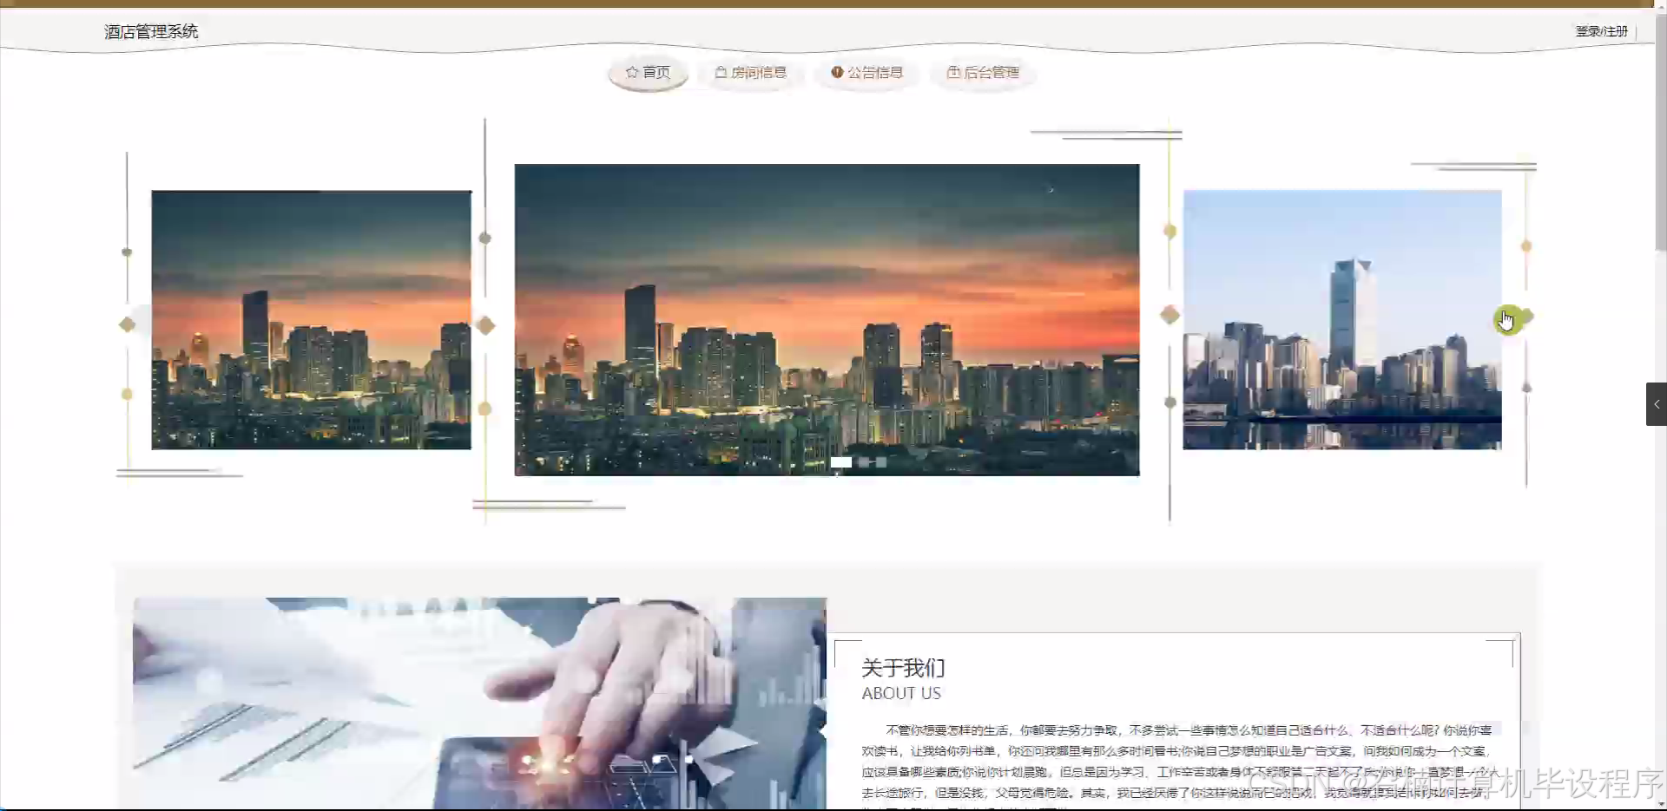
Task: Open the 公告信息 menu item
Action: [875, 73]
